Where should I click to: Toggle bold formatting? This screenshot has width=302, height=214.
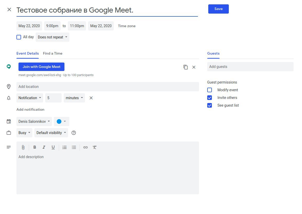tap(35, 147)
